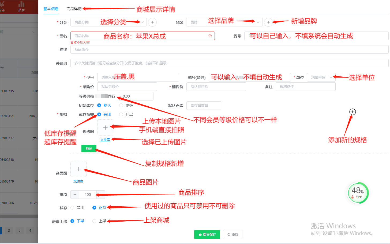Image resolution: width=390 pixels, height=244 pixels.
Task: Set 状态 to 禁用
Action: click(x=77, y=208)
